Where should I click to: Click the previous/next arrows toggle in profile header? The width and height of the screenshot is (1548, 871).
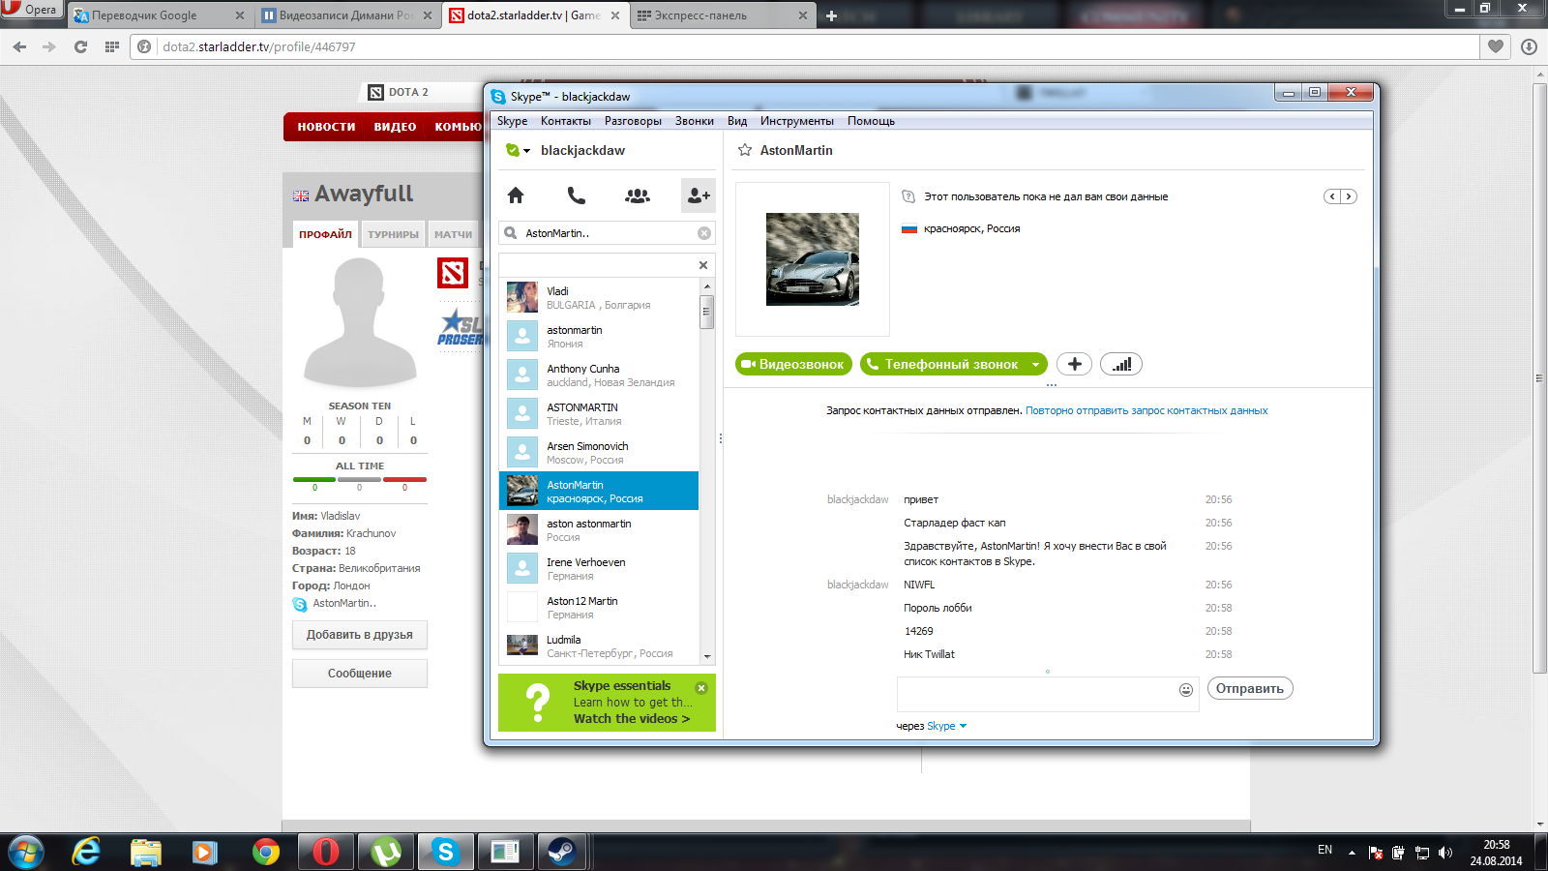coord(1340,196)
